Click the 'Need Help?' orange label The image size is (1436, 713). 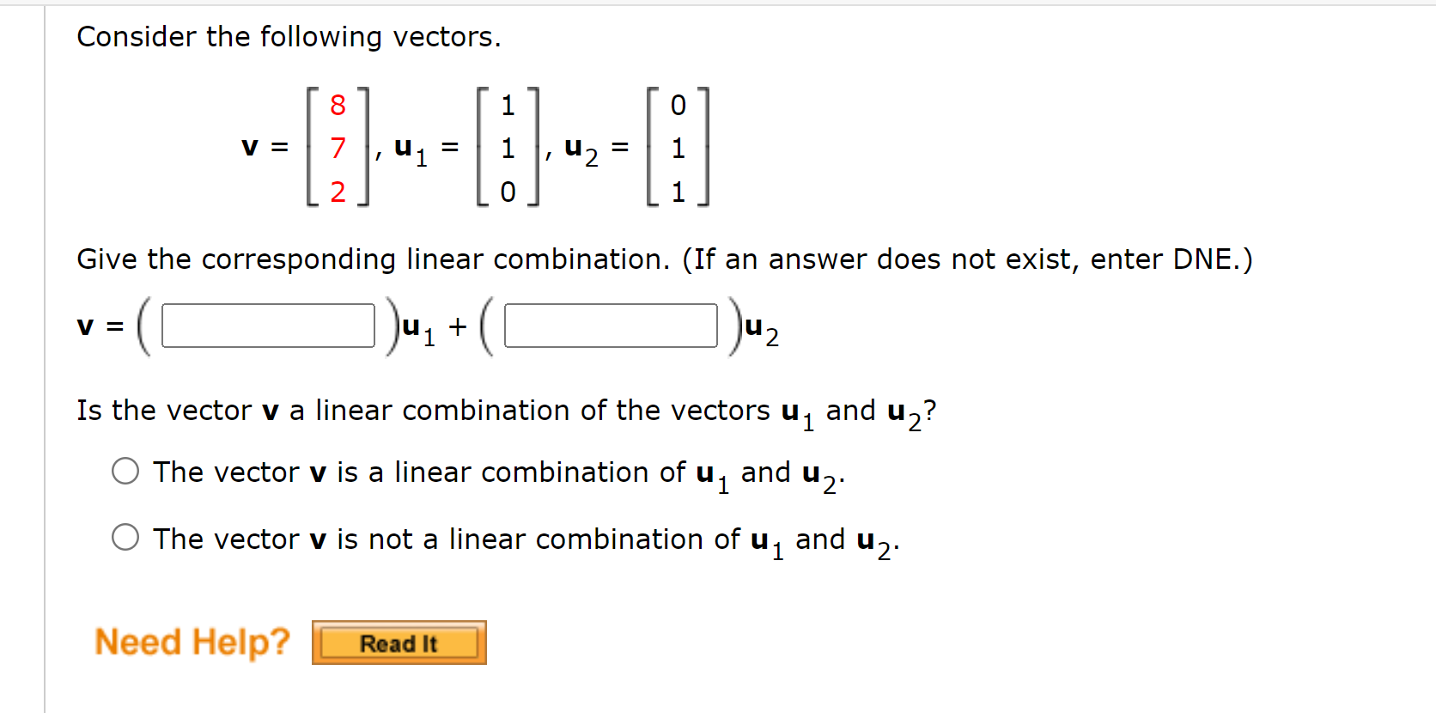click(x=192, y=642)
